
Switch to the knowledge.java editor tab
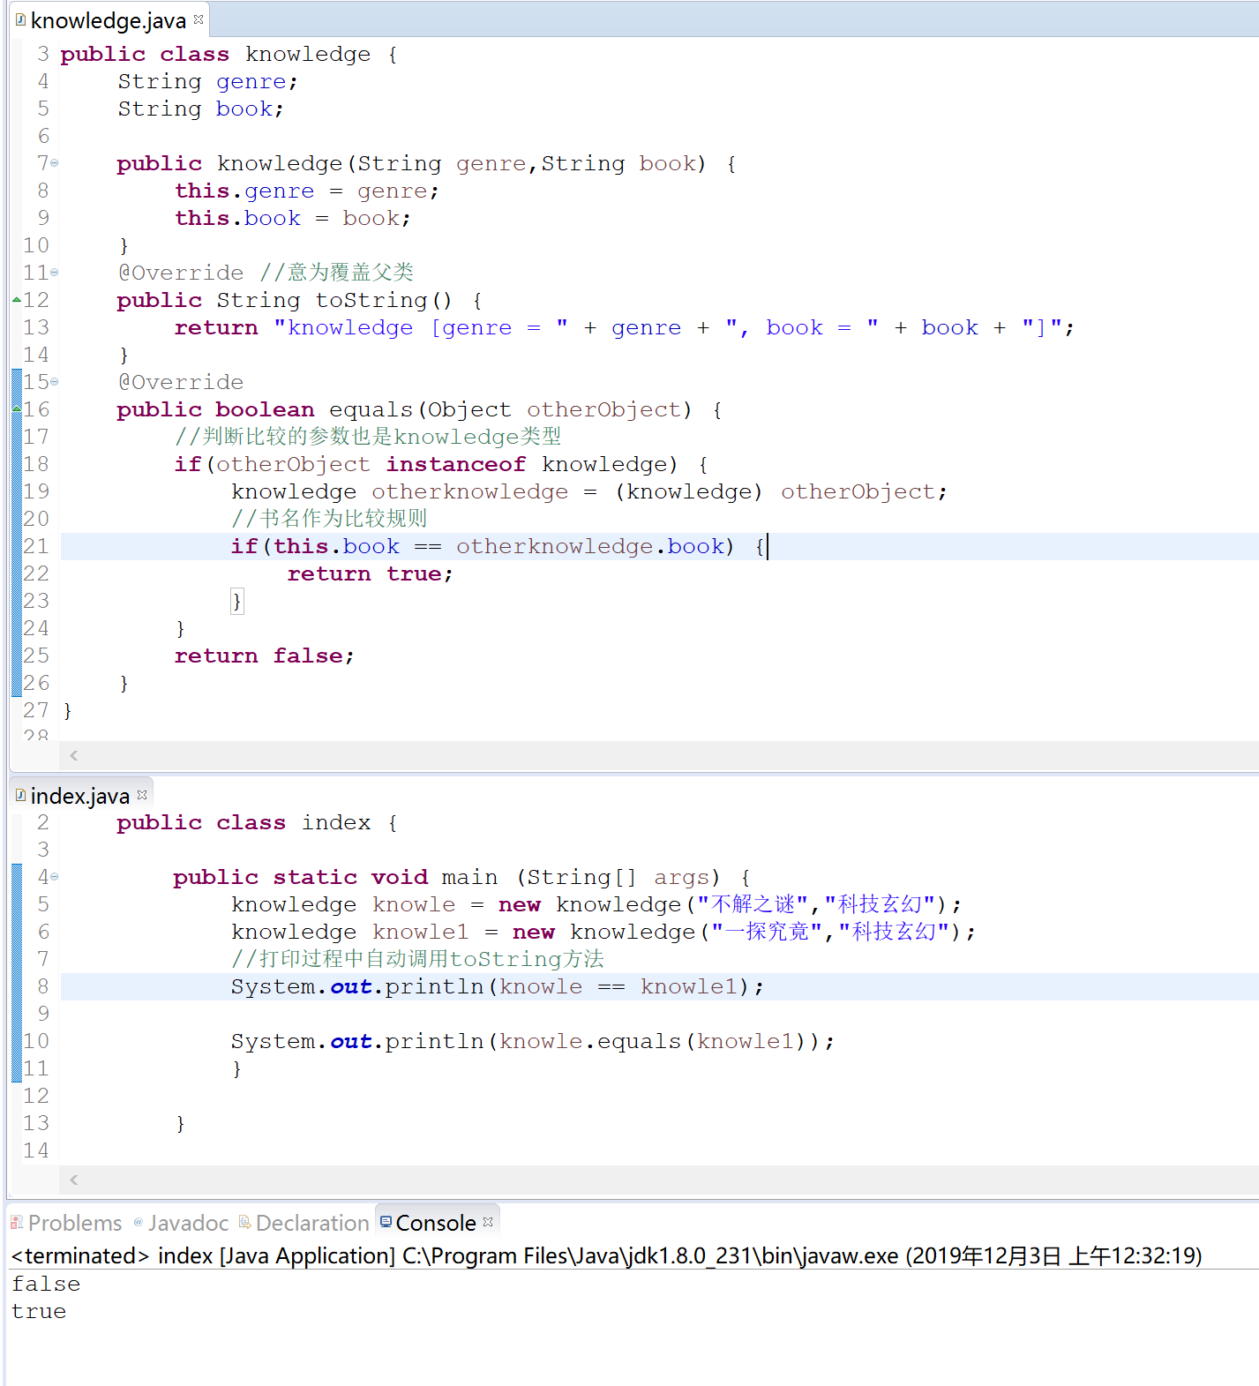[109, 20]
